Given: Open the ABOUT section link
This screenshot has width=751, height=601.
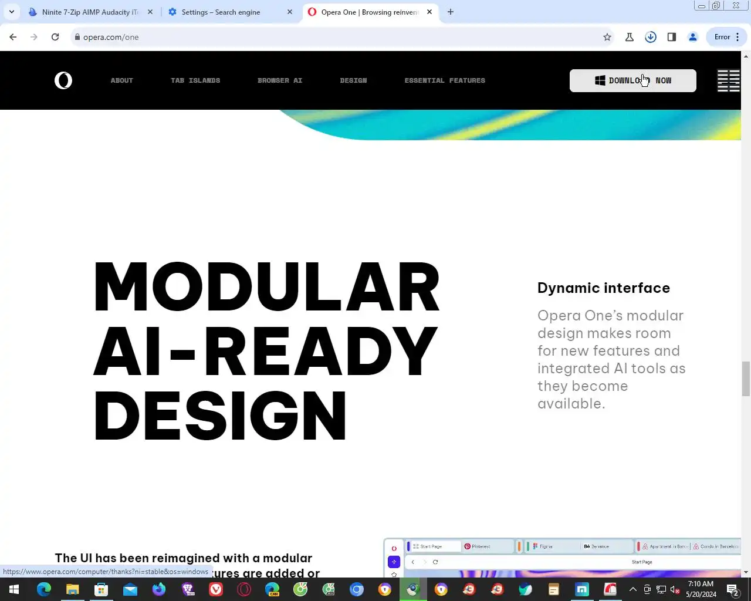Looking at the screenshot, I should [x=122, y=80].
